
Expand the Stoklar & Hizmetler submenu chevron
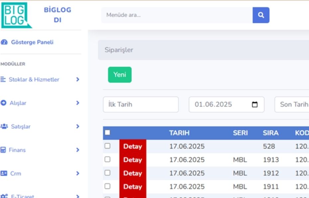coord(77,80)
